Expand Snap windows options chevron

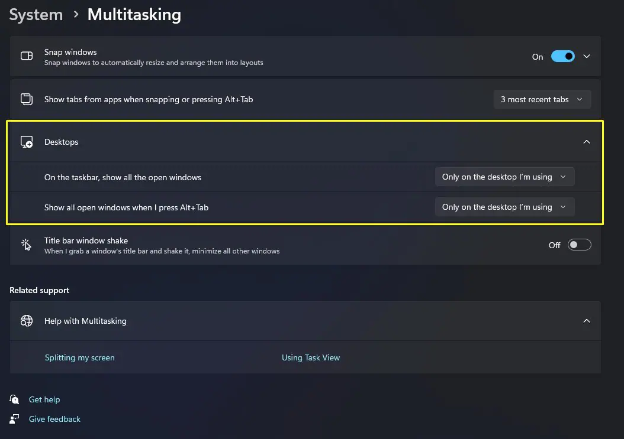587,56
